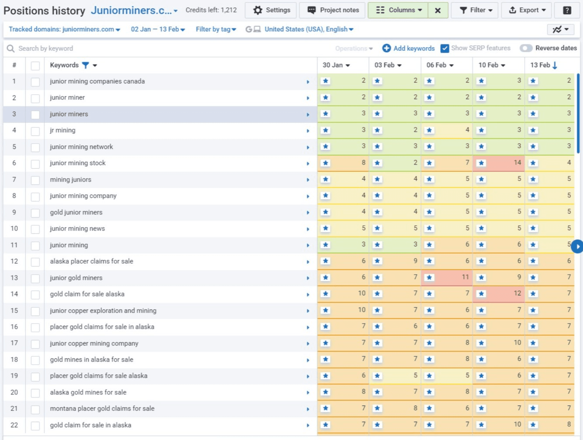Select all keywords with the header checkbox
Screen dimensions: 583x440
[35, 65]
